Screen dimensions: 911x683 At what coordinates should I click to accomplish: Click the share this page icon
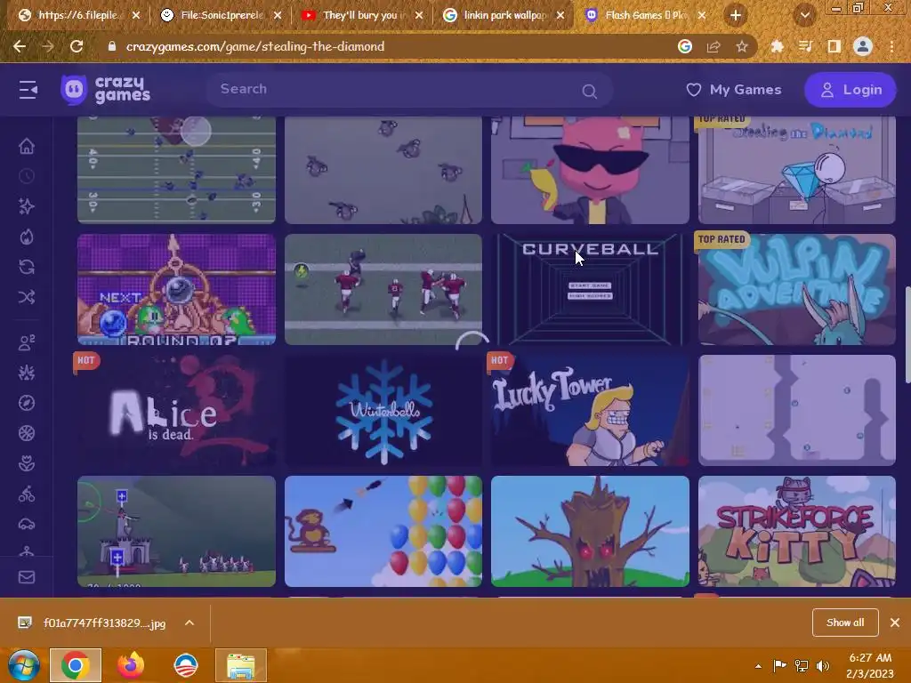point(713,46)
